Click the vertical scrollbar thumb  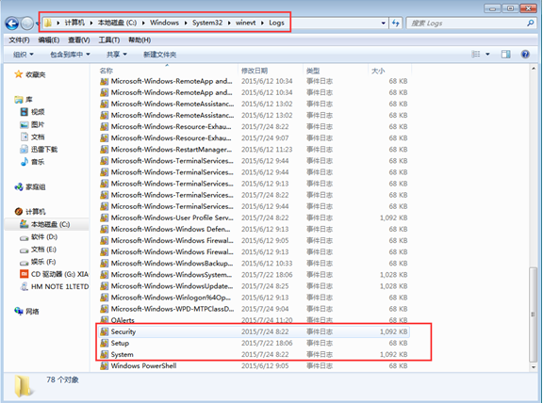[534, 314]
